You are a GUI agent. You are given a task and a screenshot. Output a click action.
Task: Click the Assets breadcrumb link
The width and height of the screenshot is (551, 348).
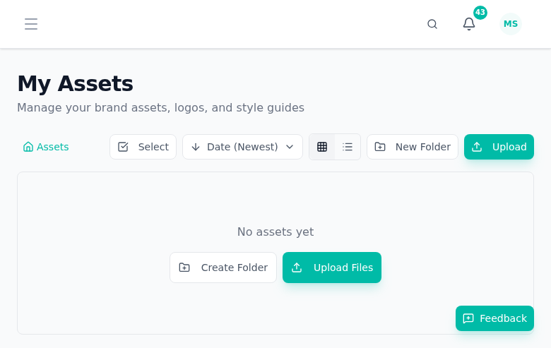pos(53,147)
